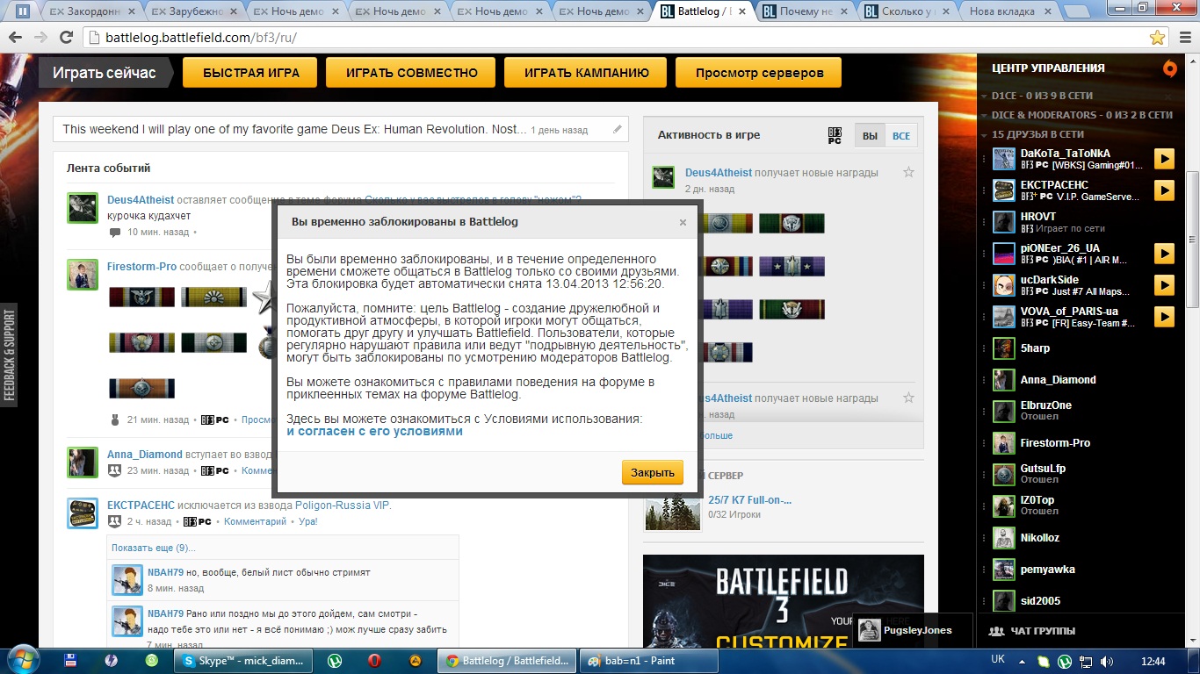This screenshot has height=674, width=1200.
Task: Click the BF3 PC icon in the activity header
Action: (x=835, y=136)
